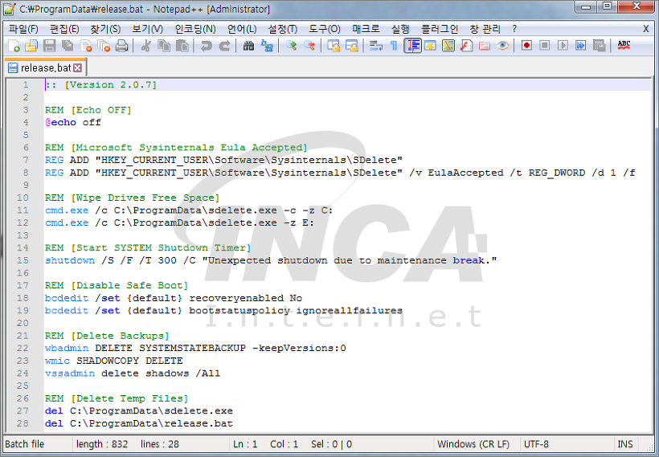659x457 pixels.
Task: Open a file with folder toolbar icon
Action: pos(31,45)
